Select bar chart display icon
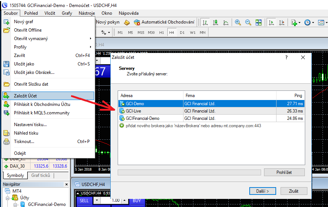This screenshot has height=207, width=328. click(x=205, y=22)
